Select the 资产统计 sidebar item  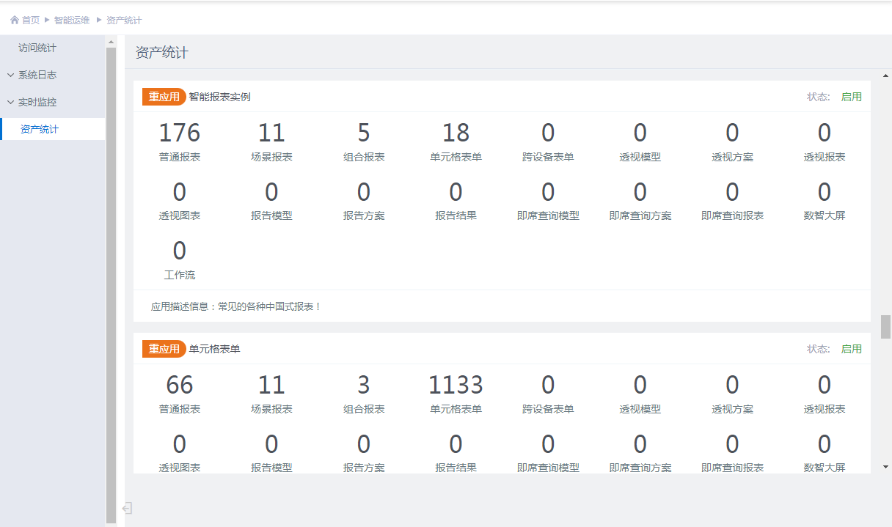coord(40,129)
